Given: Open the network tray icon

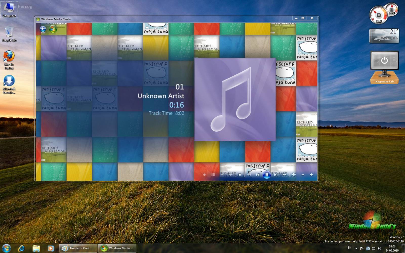Looking at the screenshot, I should [x=374, y=248].
